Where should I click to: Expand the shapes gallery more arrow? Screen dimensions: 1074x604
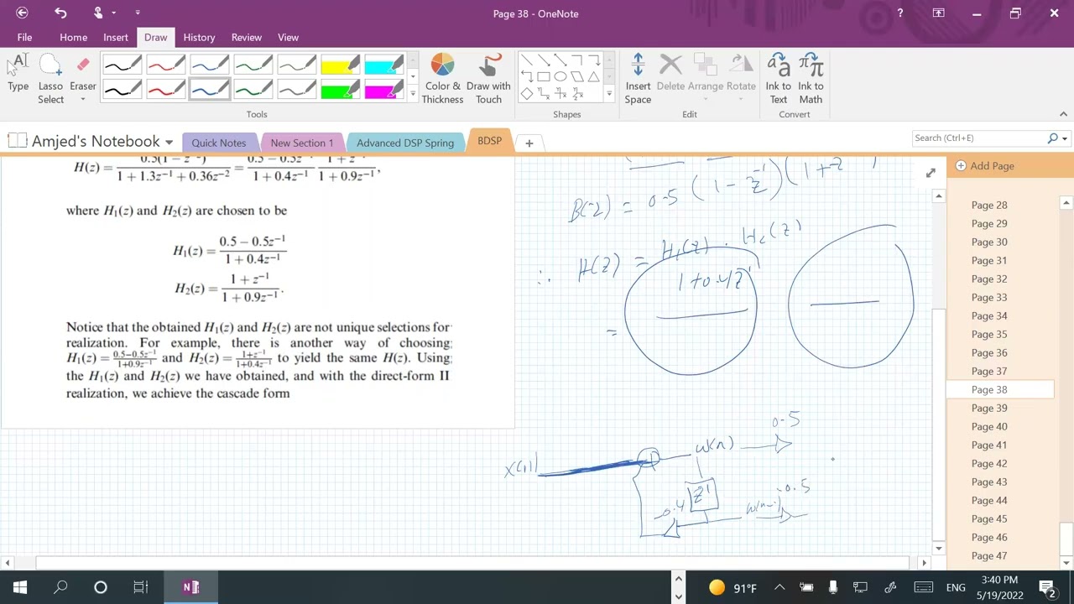coord(609,93)
